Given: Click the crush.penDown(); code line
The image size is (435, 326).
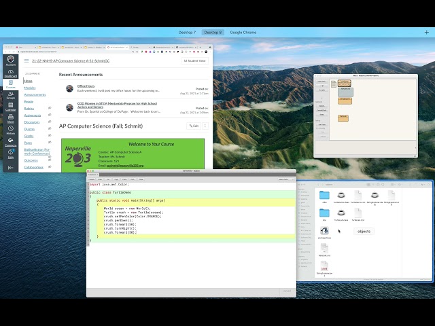Looking at the screenshot, I should (118, 220).
